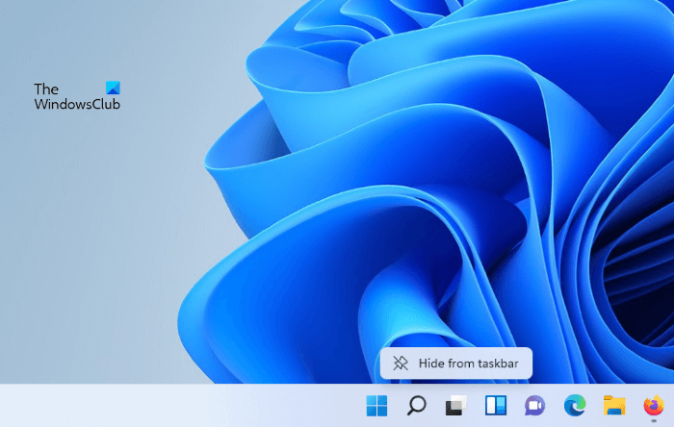Open the purple Chat camera icon
This screenshot has width=674, height=427.
pyautogui.click(x=534, y=406)
